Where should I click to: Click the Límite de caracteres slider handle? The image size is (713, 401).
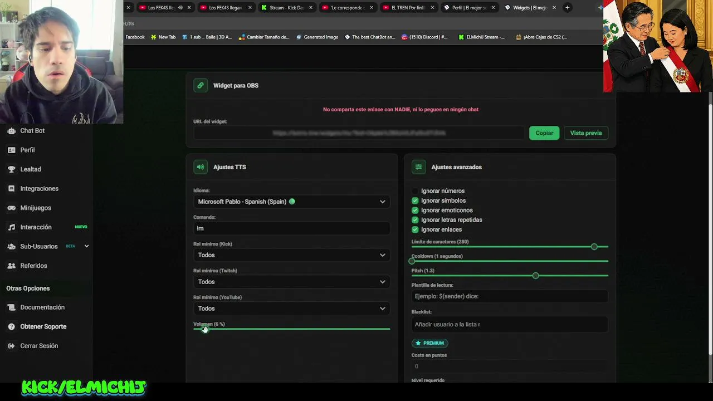[x=594, y=247]
